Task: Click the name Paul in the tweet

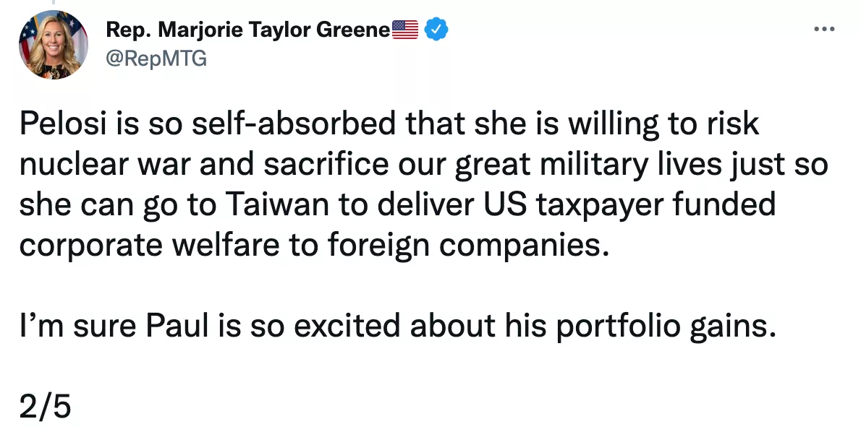Action: [177, 327]
